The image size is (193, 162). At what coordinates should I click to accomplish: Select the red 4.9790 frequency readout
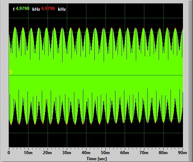(x=48, y=9)
